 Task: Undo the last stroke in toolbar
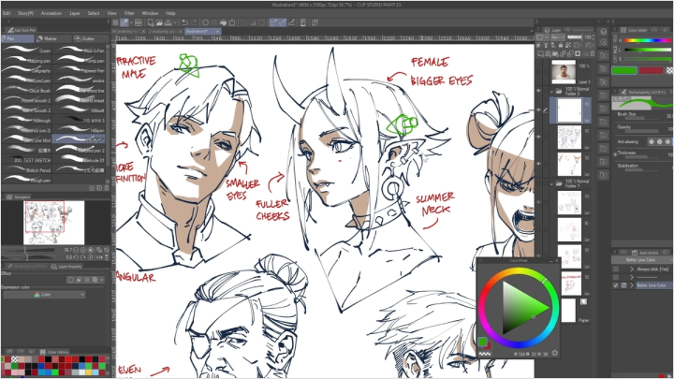tap(184, 22)
